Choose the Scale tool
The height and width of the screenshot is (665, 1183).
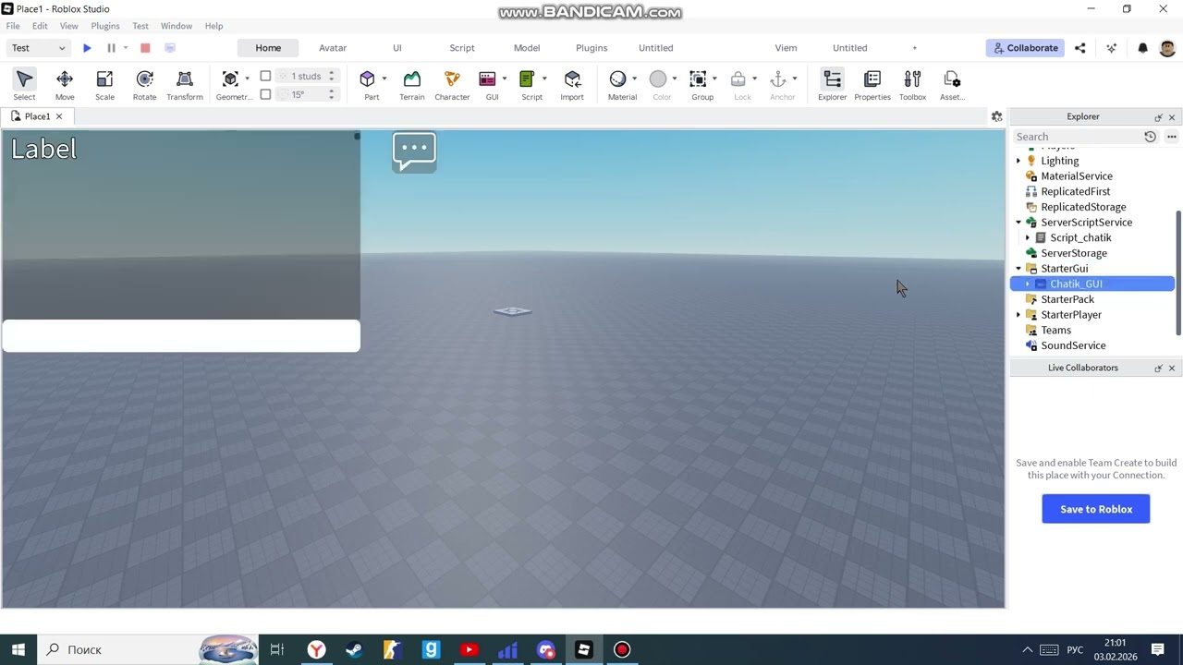(104, 84)
